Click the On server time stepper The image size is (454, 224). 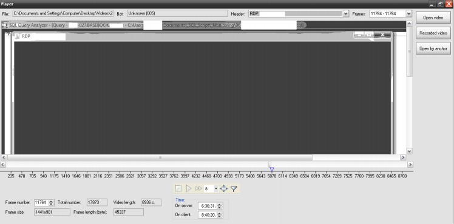pyautogui.click(x=220, y=206)
